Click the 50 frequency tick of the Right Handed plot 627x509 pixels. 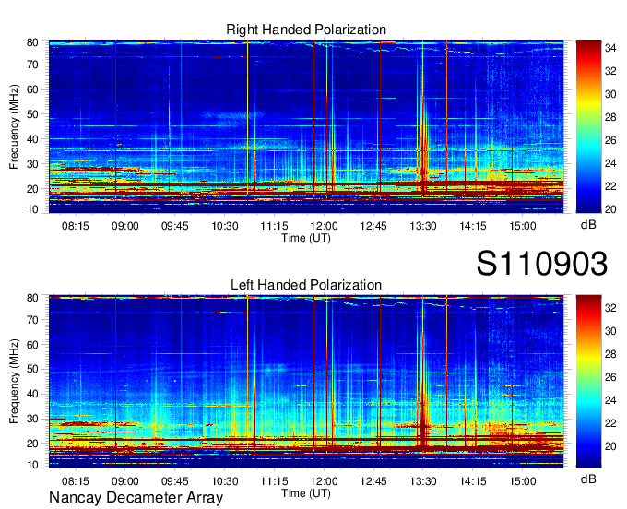coord(32,114)
